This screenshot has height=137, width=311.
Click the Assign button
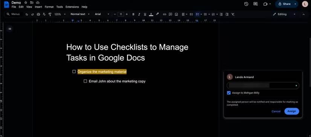pos(291,111)
